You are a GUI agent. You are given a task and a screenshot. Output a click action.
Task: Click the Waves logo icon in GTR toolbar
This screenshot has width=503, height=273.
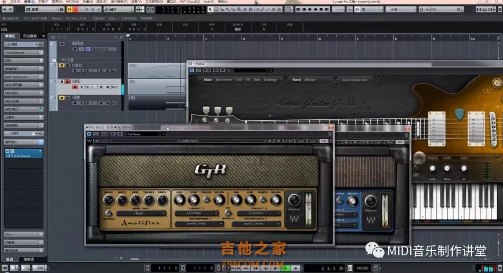coord(89,141)
